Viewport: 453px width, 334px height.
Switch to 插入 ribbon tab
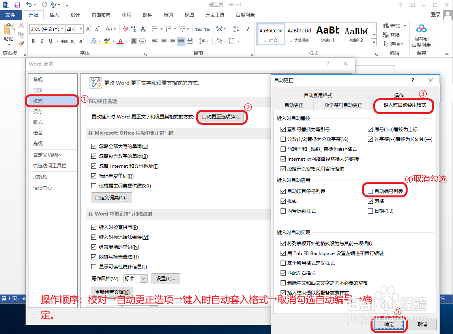pos(54,15)
